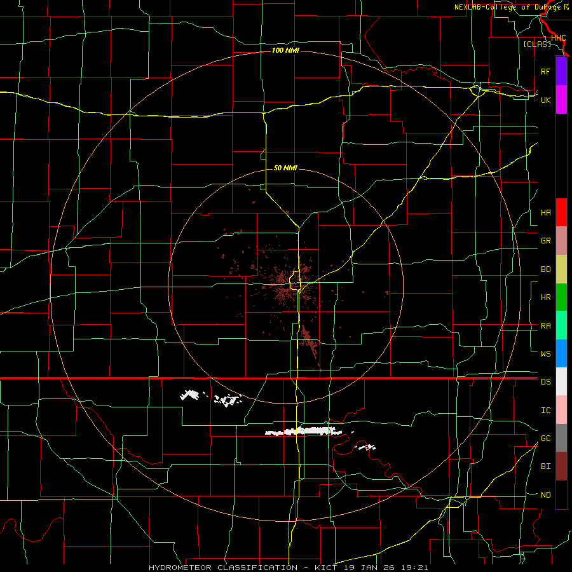
Task: Click the BD legend label
Action: point(545,269)
